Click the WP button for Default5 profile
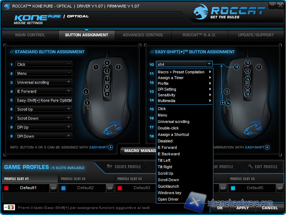This screenshot has width=286, height=215. click(279, 188)
